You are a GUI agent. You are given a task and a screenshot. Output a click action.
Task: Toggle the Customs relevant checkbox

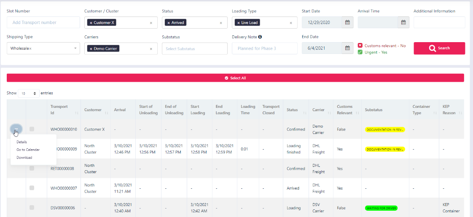(360, 46)
